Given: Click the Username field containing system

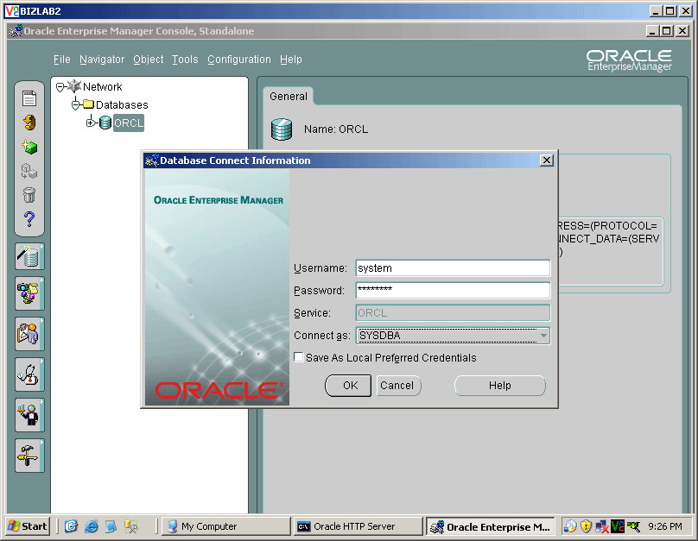Looking at the screenshot, I should (453, 268).
